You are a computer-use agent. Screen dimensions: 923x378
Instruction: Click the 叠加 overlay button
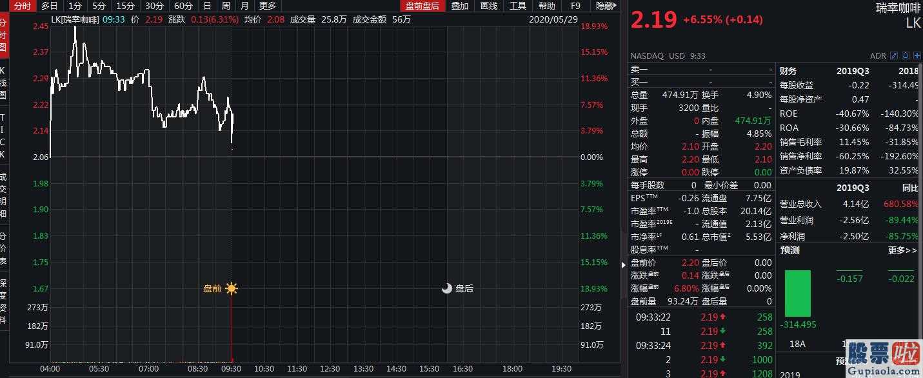(x=460, y=6)
